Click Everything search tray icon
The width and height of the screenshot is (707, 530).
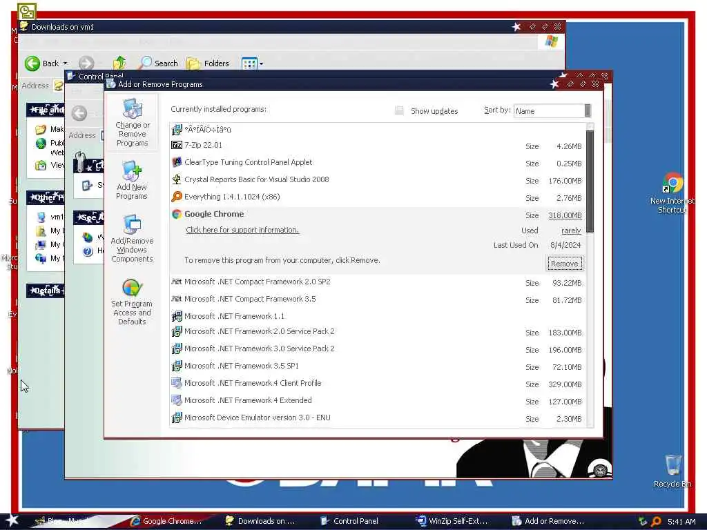pos(657,522)
